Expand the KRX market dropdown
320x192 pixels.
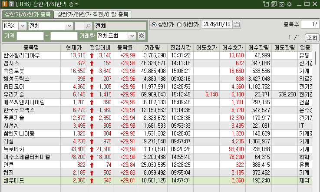click(x=23, y=26)
